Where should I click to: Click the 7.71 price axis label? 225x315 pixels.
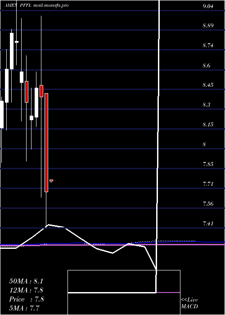tap(208, 184)
